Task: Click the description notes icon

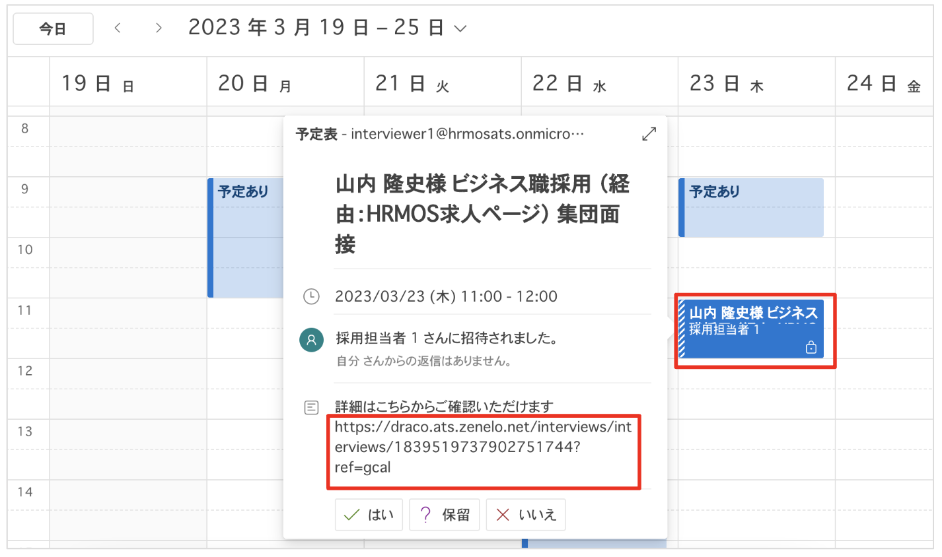Action: 311,408
